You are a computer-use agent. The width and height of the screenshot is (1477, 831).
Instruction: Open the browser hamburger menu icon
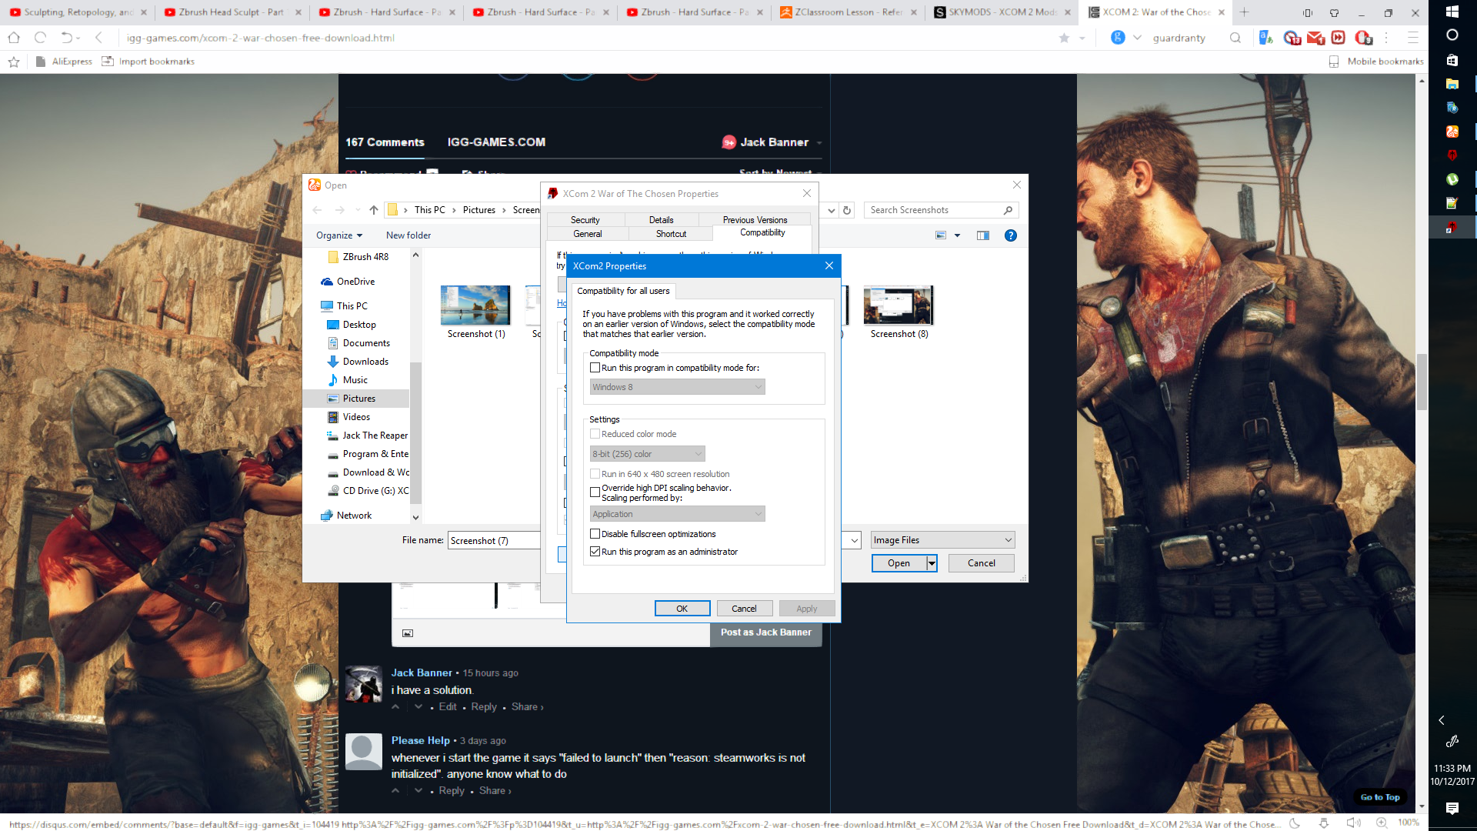coord(1413,38)
